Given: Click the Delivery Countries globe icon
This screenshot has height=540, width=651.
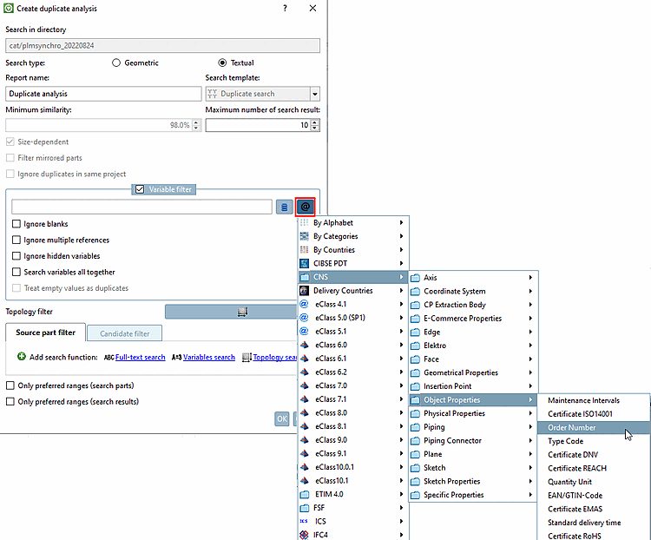Looking at the screenshot, I should [305, 290].
